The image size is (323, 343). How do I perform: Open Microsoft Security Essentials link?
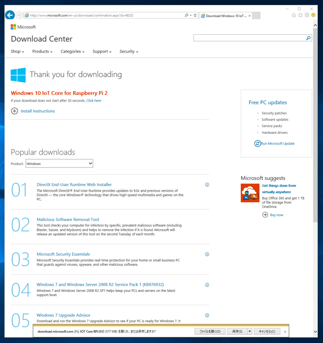click(x=63, y=254)
